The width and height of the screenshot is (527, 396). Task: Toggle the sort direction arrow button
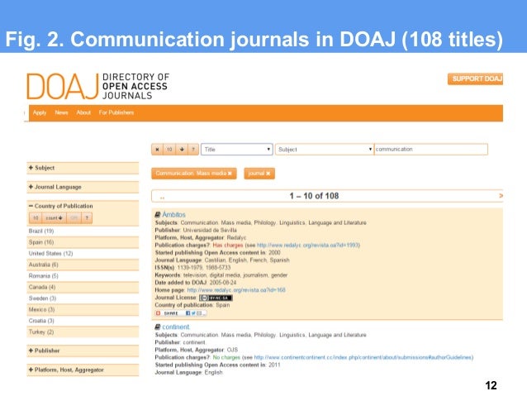click(x=182, y=150)
